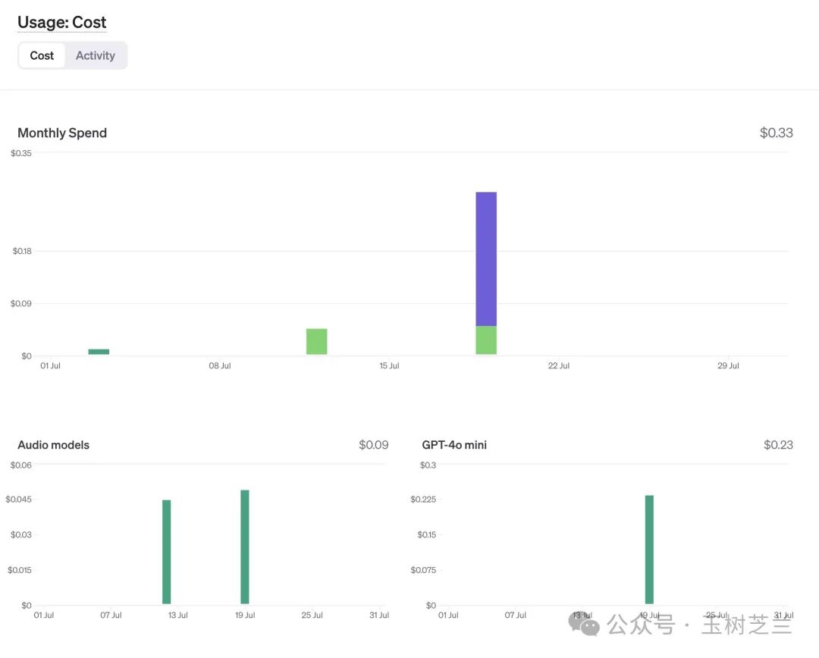Click the WeChat watermark icon
This screenshot has width=819, height=658.
(584, 624)
